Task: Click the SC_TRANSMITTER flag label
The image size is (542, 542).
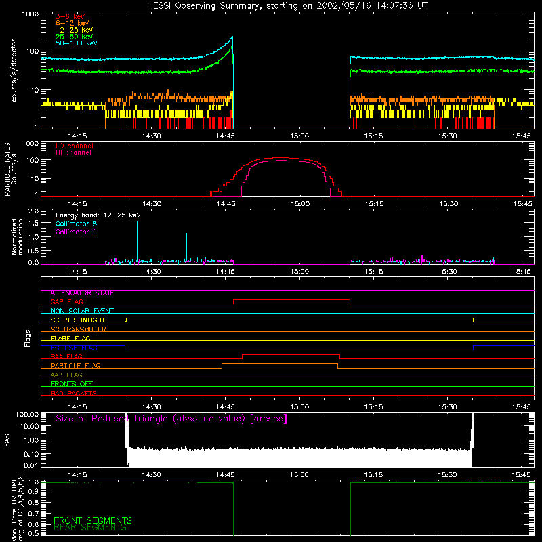Action: pos(79,329)
